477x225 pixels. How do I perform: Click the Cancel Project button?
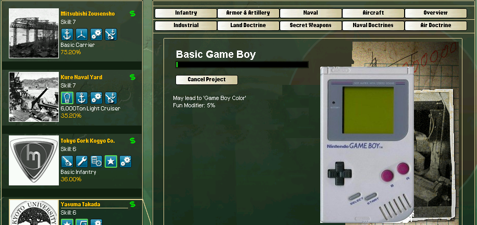coord(207,80)
